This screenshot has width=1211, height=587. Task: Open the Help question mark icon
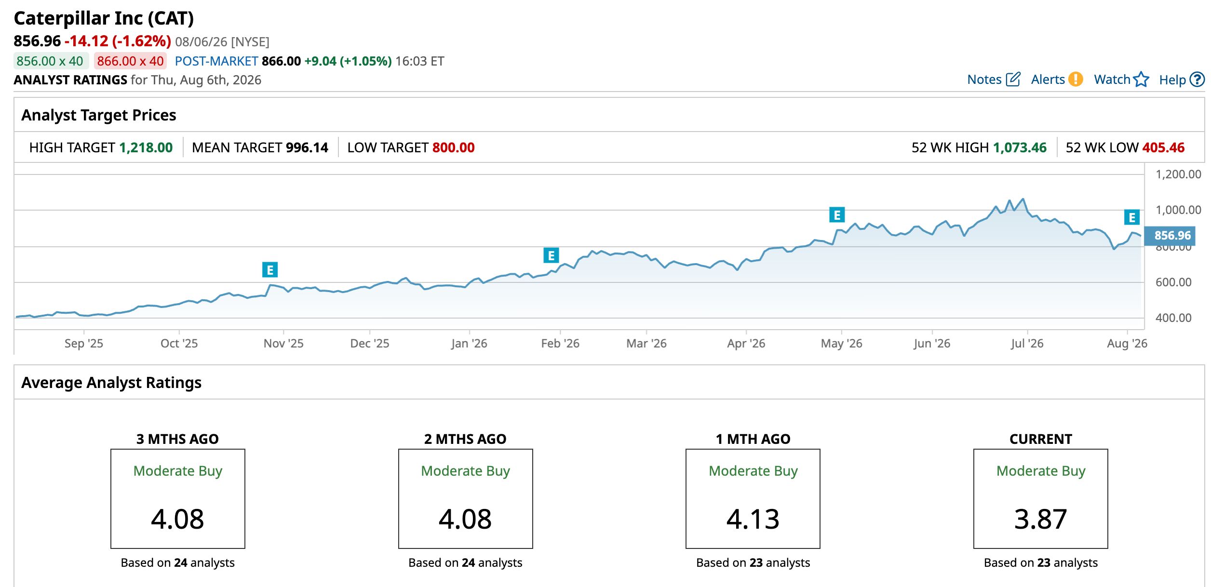click(x=1197, y=79)
